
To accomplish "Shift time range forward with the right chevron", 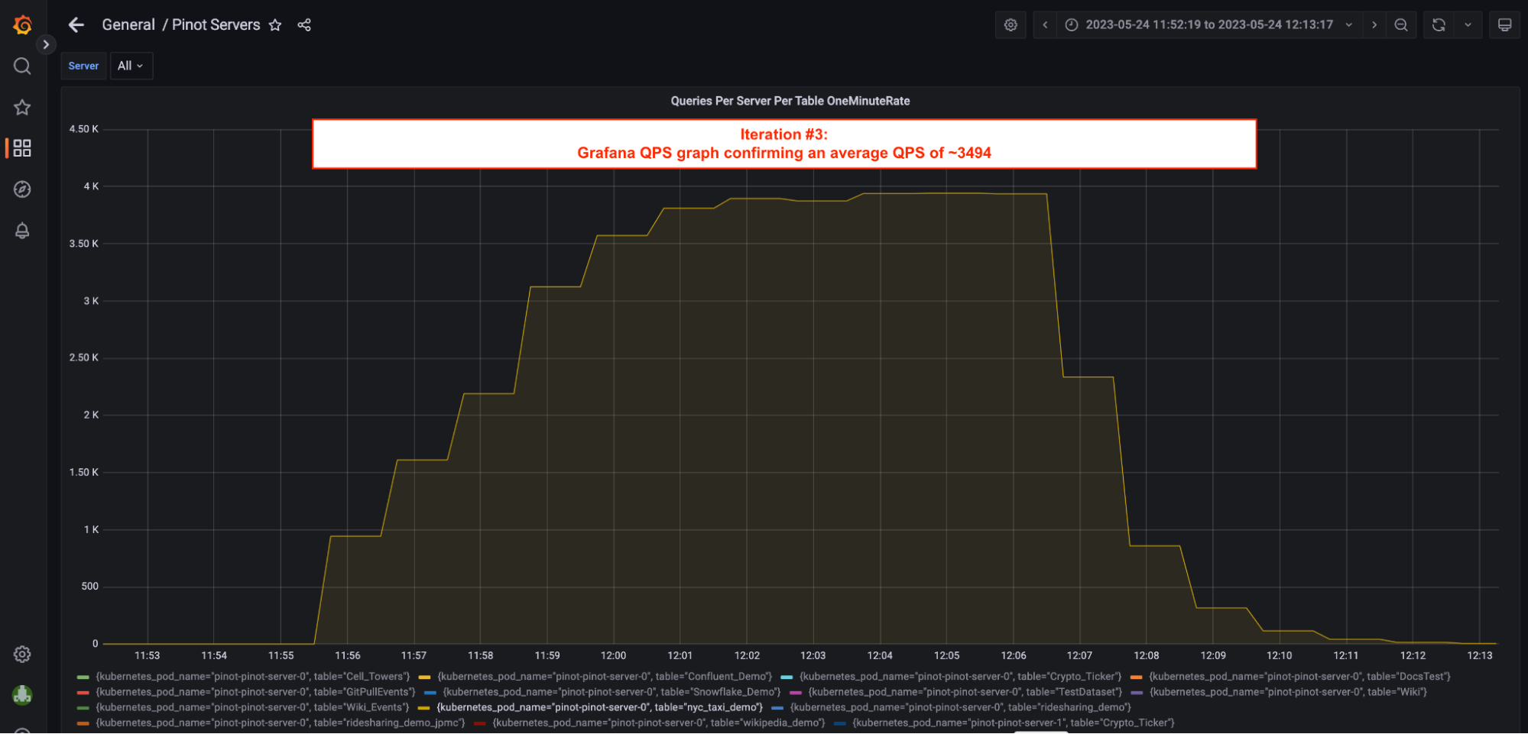I will [1374, 24].
